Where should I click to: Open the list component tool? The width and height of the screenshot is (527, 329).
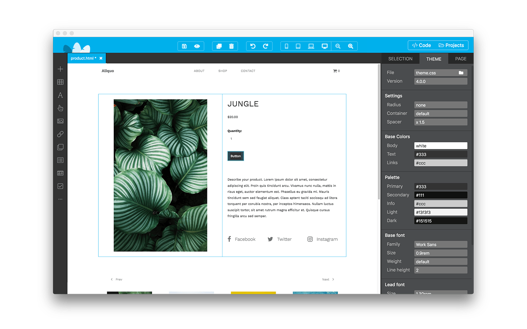(x=60, y=160)
